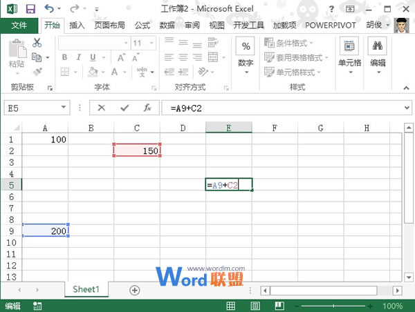The height and width of the screenshot is (312, 415).
Task: Switch to 数据 Data tab
Action: tap(167, 26)
